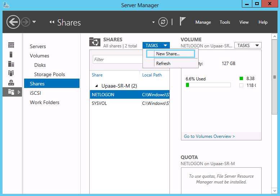Click the C:\Windows path in NETLOGON row
Image resolution: width=280 pixels, height=196 pixels.
[156, 95]
